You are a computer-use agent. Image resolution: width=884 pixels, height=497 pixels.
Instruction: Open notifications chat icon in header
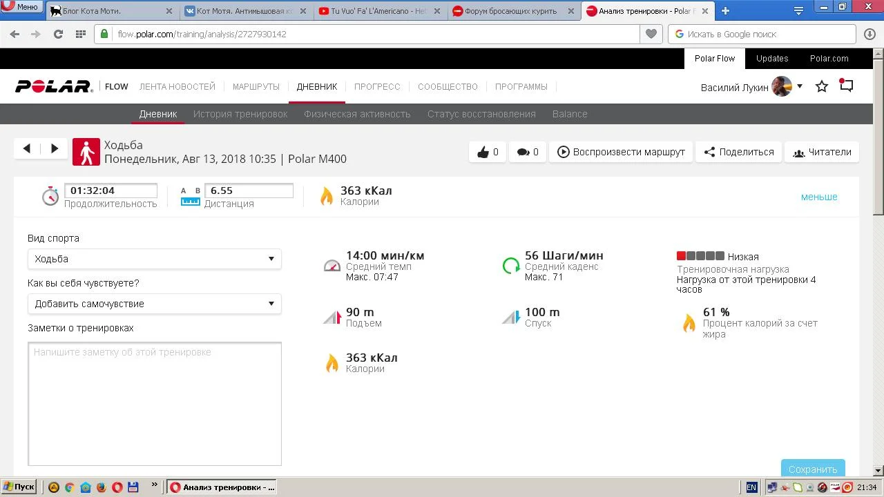tap(847, 86)
